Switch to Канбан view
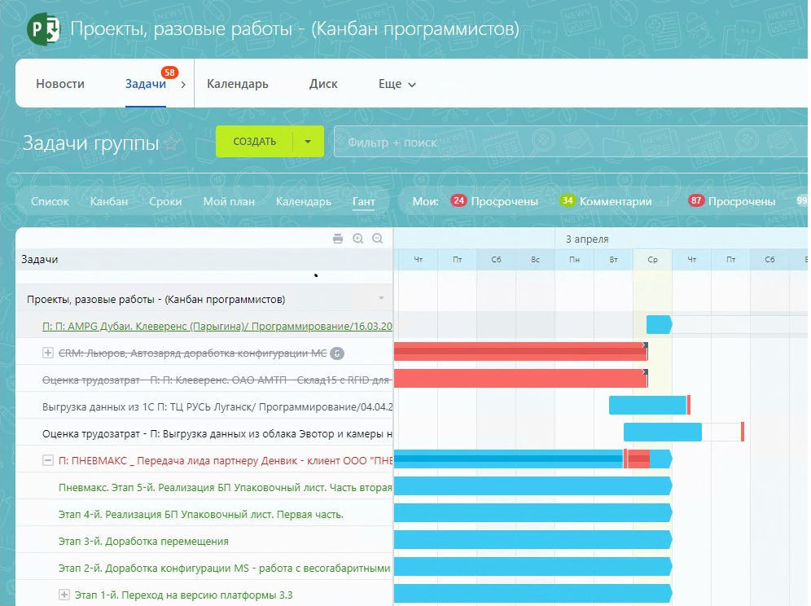Viewport: 811px width, 606px height. click(108, 201)
